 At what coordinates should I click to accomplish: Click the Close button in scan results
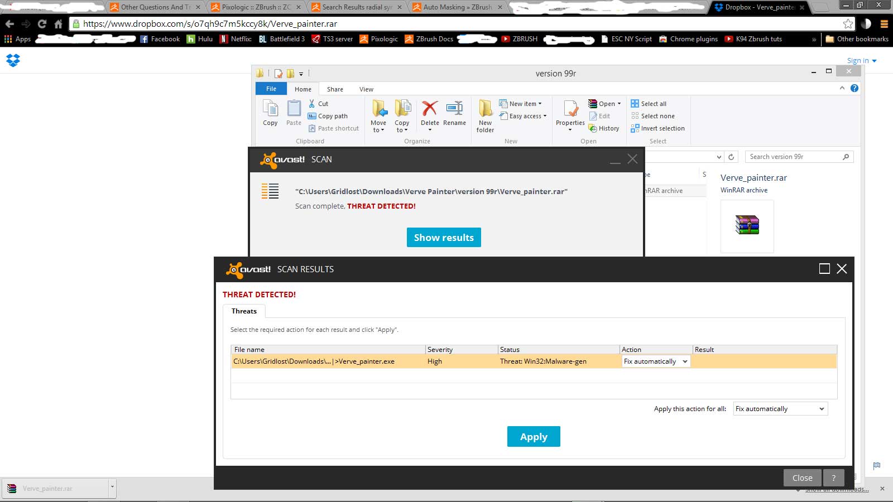(803, 478)
